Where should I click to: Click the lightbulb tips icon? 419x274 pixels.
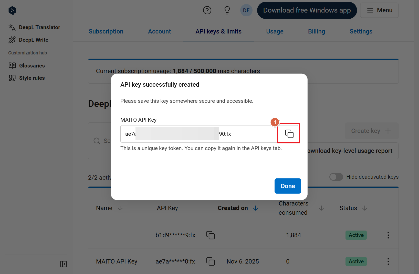pos(227,10)
